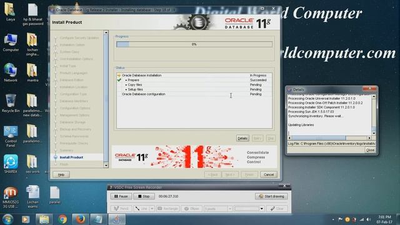Click the Clear button in VSDC recorder
The width and height of the screenshot is (400, 225).
tap(277, 208)
